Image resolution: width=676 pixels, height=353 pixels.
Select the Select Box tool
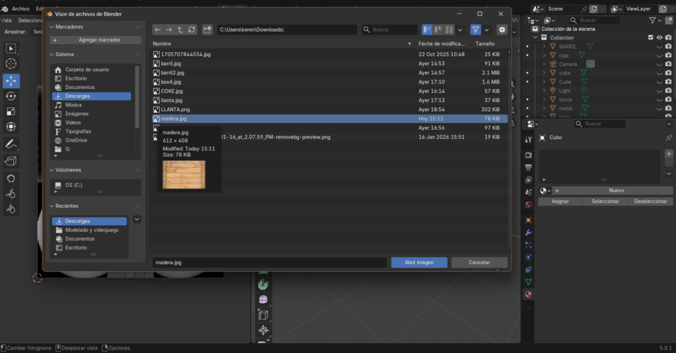[x=11, y=48]
